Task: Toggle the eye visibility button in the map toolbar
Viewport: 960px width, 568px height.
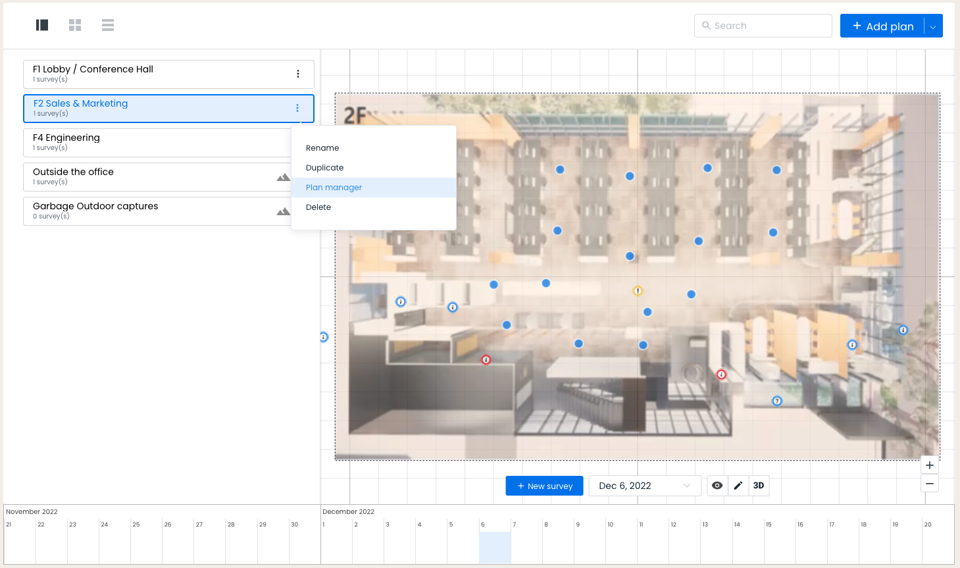Action: [x=717, y=486]
